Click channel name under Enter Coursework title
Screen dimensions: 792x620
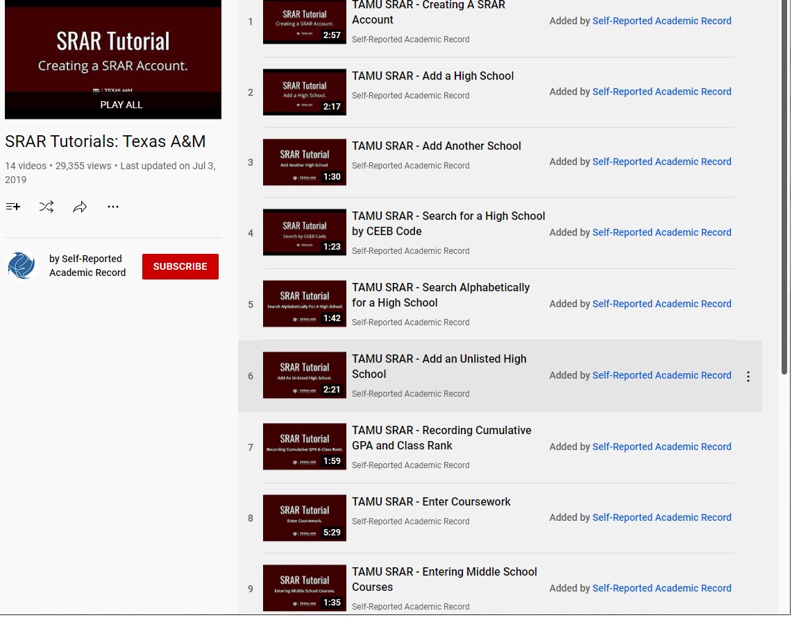tap(411, 522)
